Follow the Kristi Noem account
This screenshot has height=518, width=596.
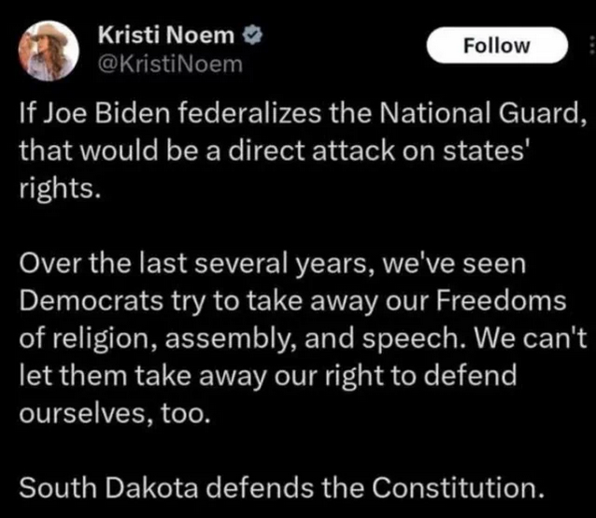pos(497,45)
